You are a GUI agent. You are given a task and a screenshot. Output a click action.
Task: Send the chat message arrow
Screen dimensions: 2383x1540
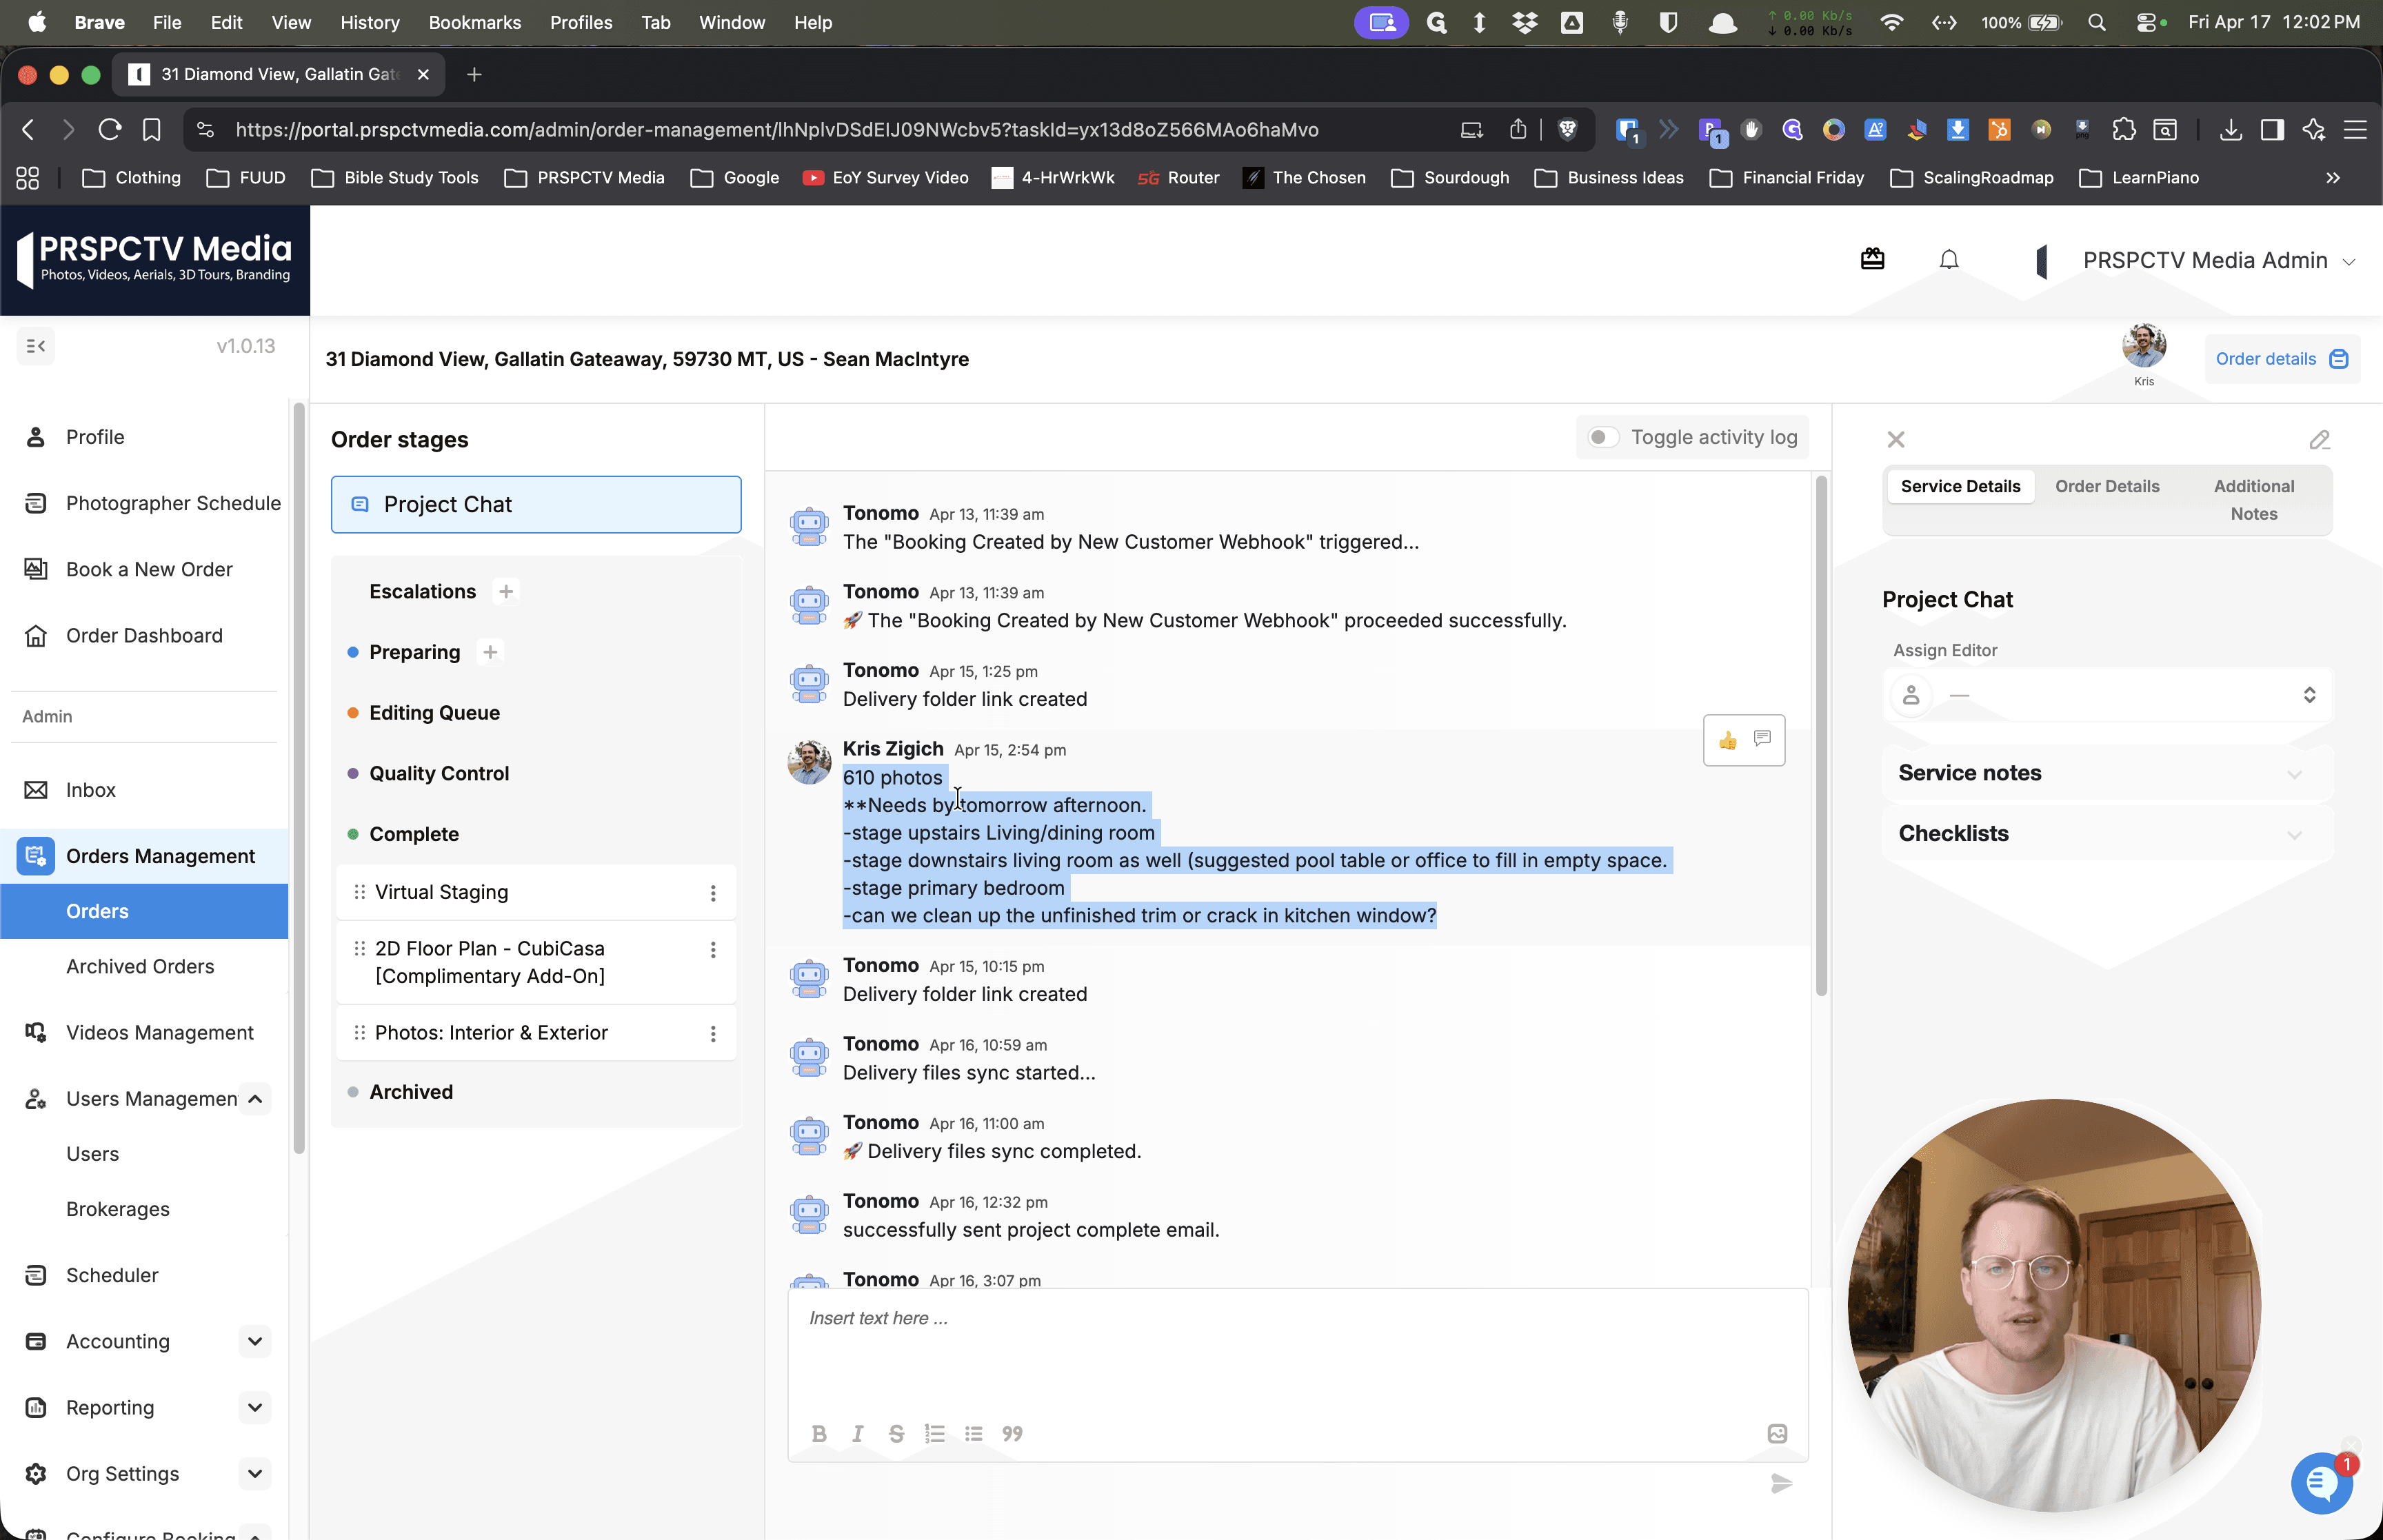(1781, 1483)
